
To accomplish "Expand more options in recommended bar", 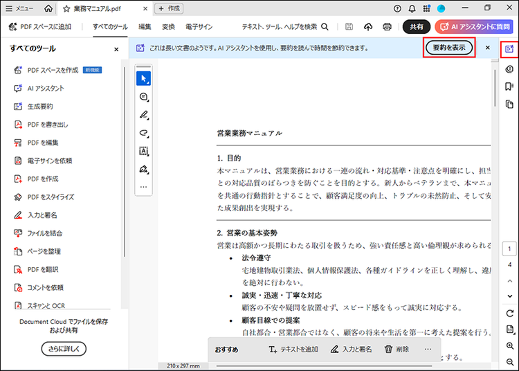I will pyautogui.click(x=428, y=350).
